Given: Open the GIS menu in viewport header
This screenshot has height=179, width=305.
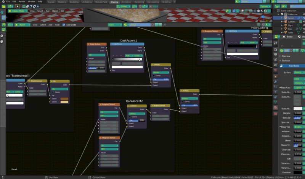Looking at the screenshot, I should click(x=63, y=11).
